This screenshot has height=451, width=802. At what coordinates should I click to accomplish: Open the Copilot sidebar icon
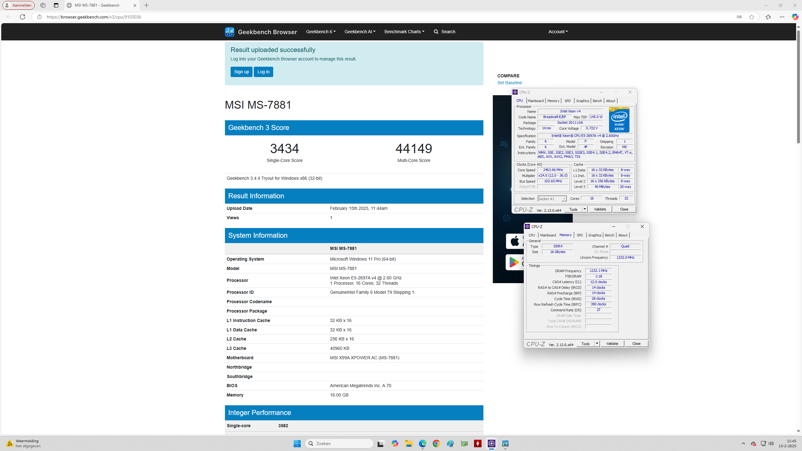coord(795,17)
